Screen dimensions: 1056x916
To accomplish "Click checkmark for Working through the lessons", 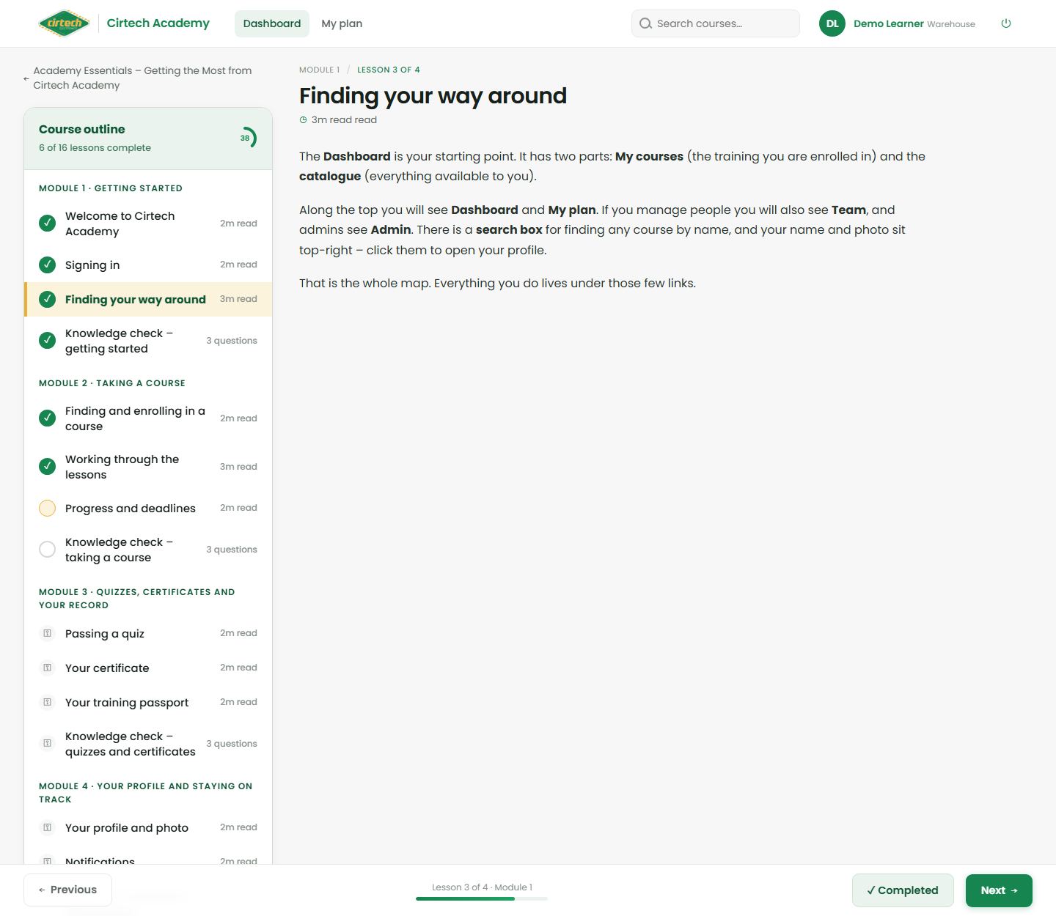I will click(x=47, y=466).
